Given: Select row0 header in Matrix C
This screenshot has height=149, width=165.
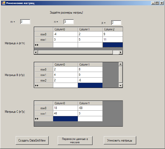Looking at the screenshot, I should click(x=44, y=108).
